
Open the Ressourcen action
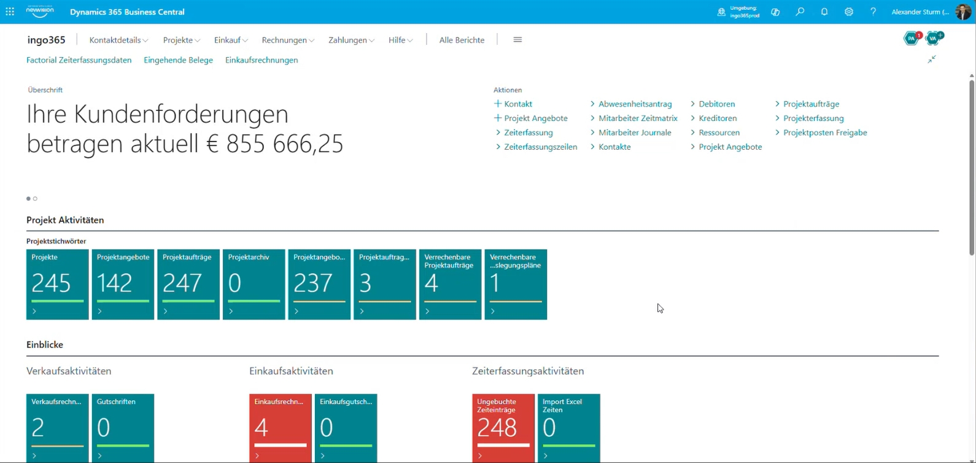[715, 132]
